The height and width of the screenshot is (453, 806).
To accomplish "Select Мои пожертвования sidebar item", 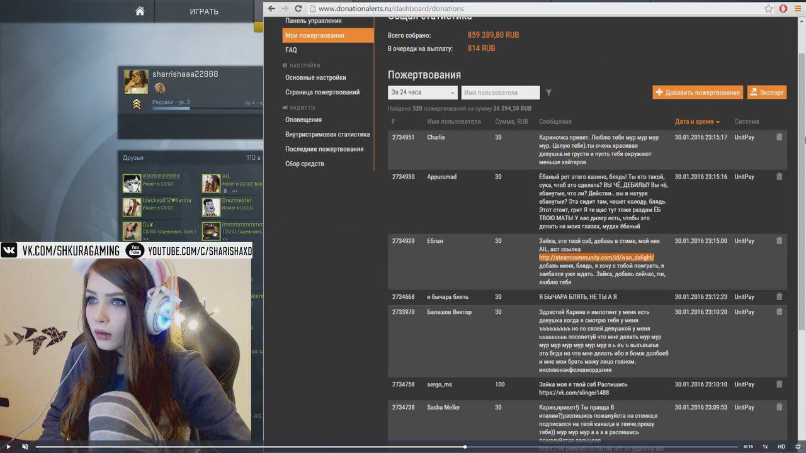I will tap(328, 35).
